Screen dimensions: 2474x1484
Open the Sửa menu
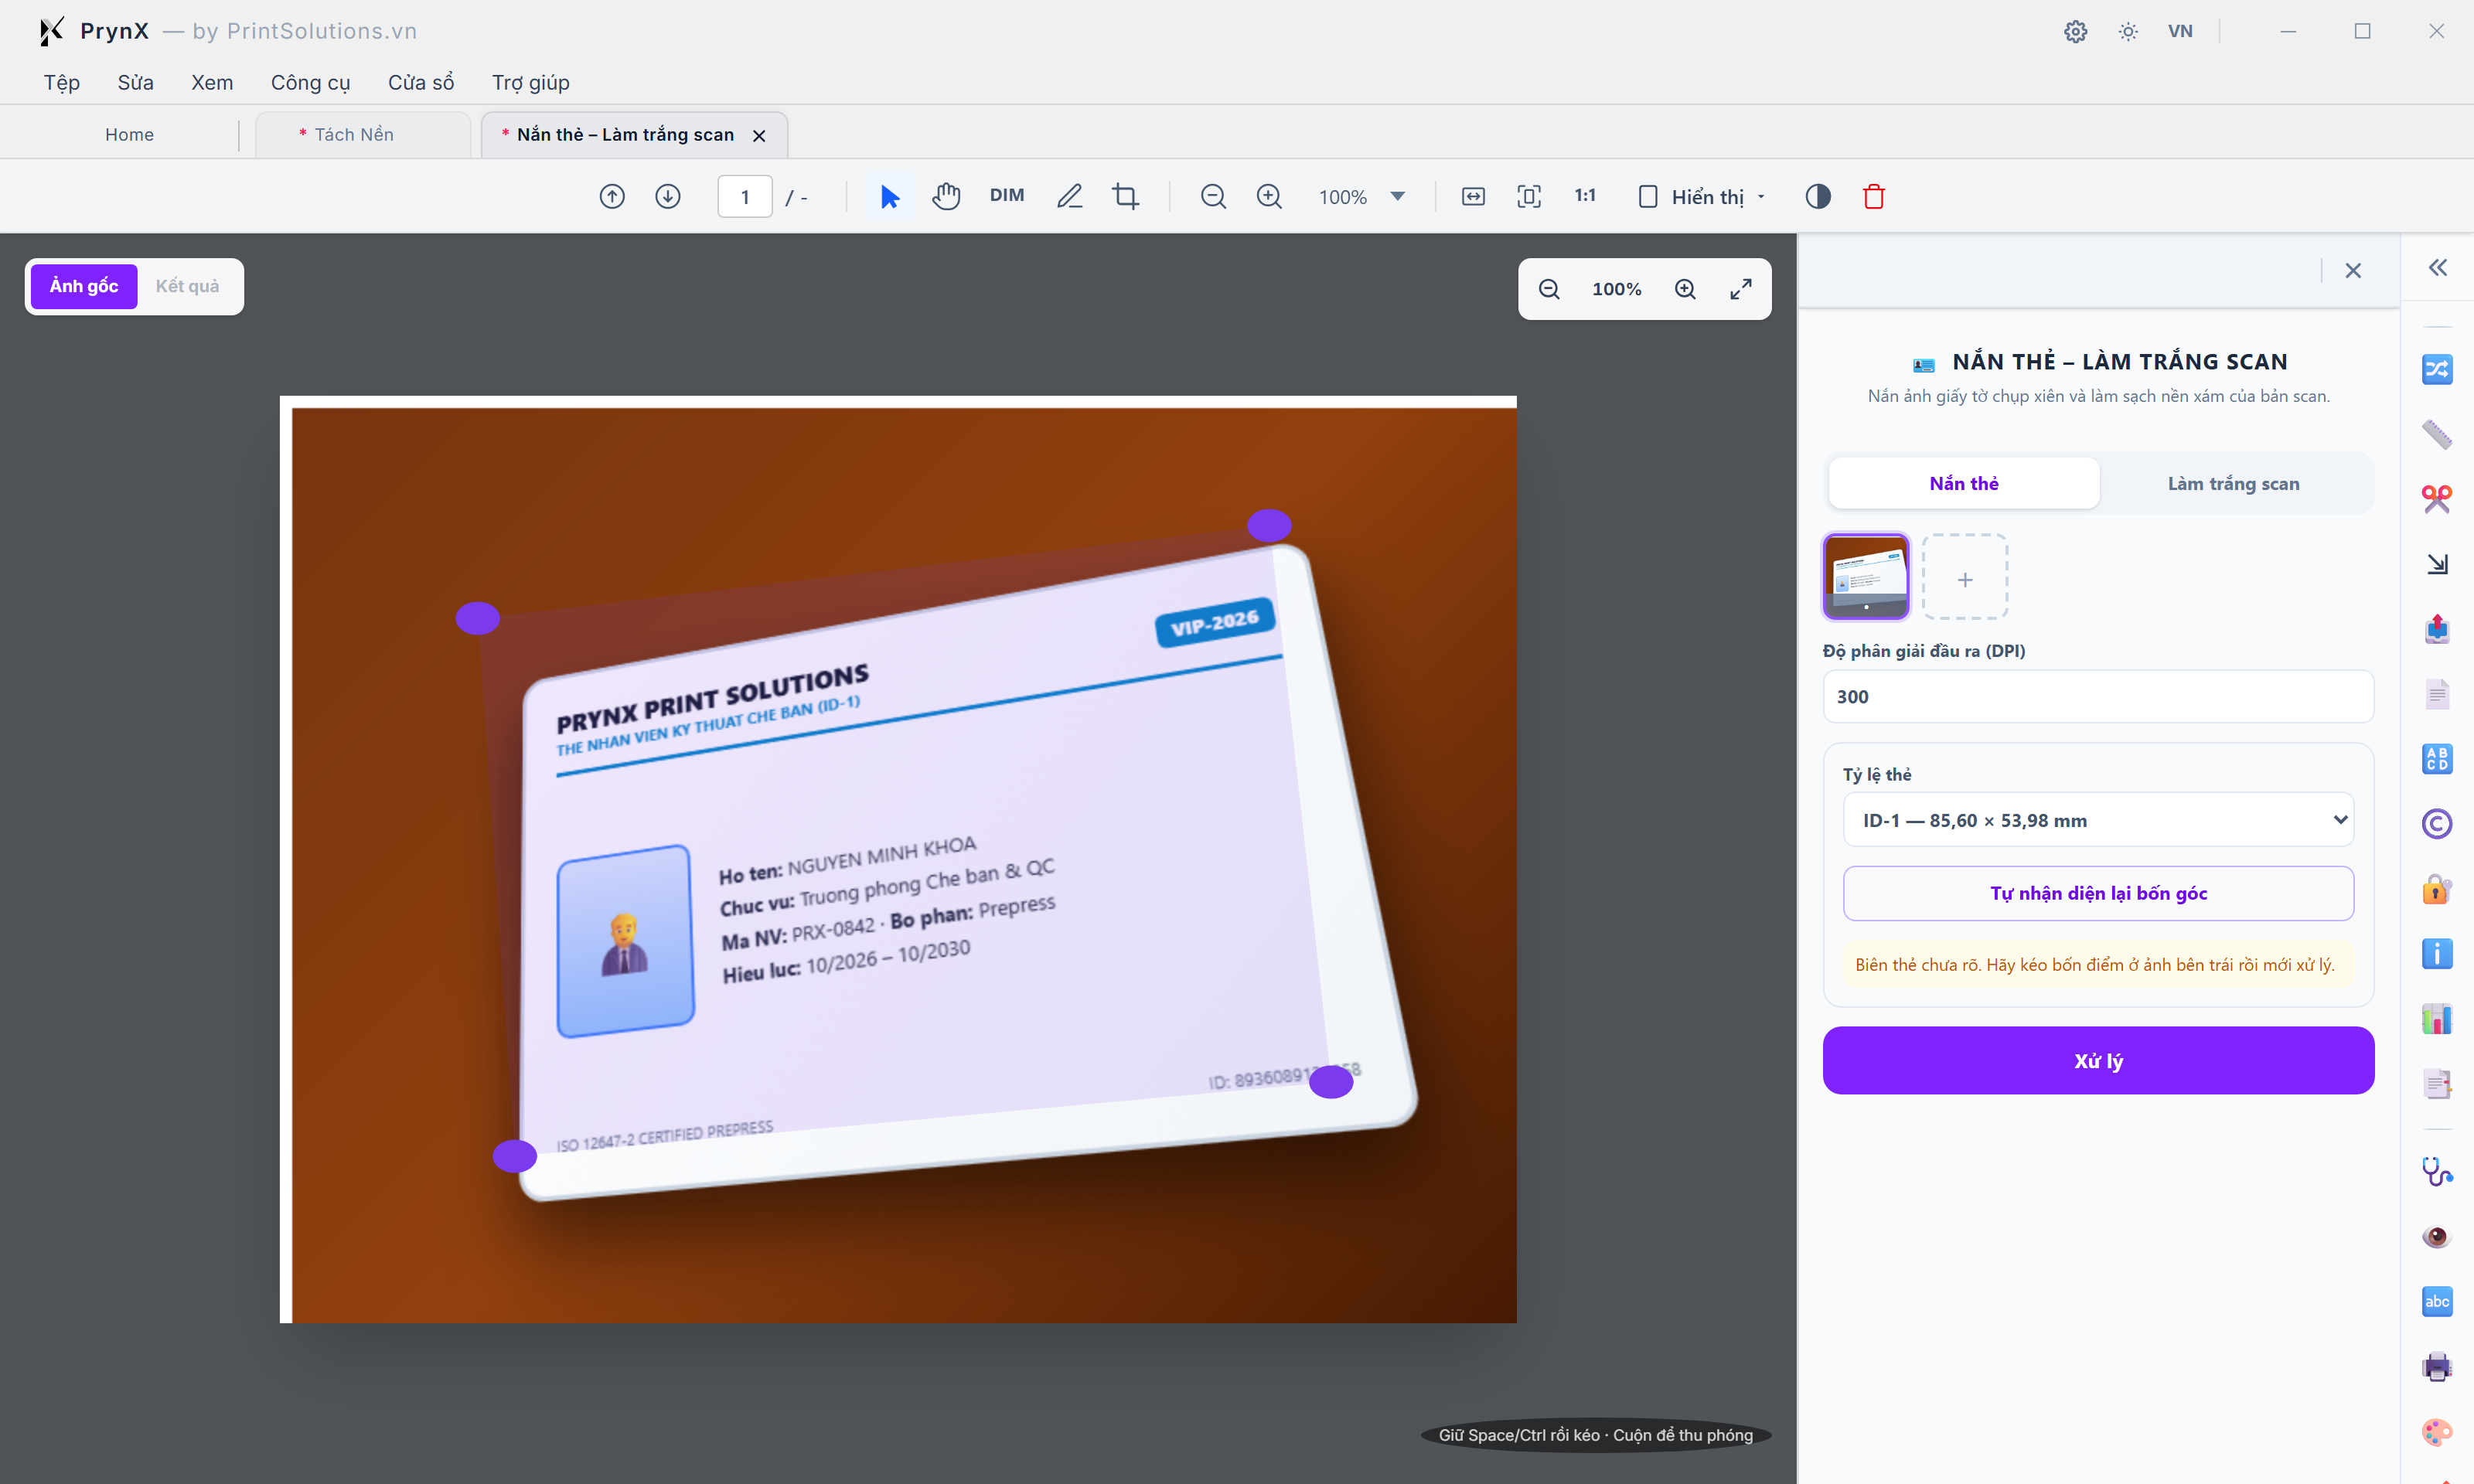pos(135,82)
